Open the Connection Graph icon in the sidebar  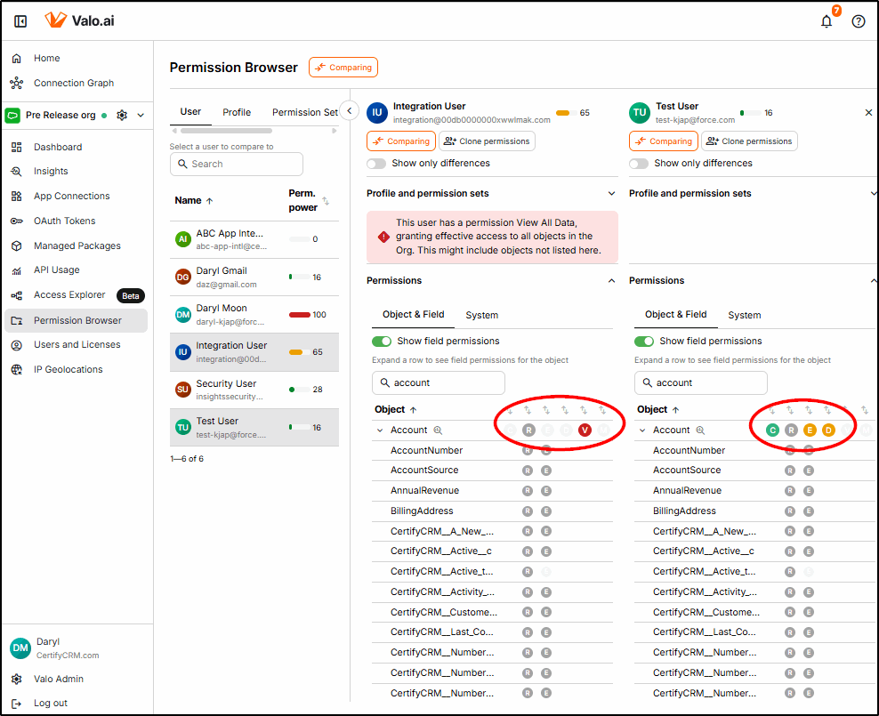click(17, 84)
